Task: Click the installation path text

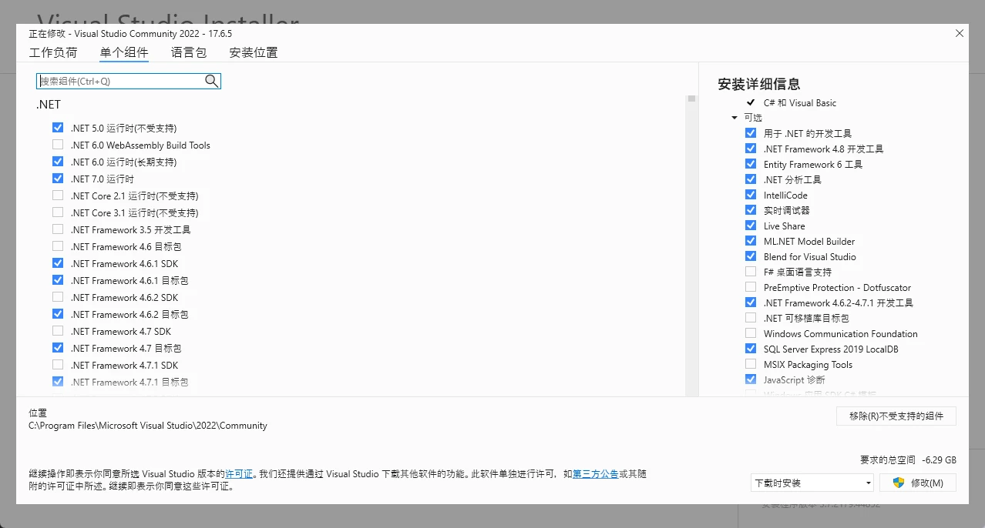Action: point(148,425)
